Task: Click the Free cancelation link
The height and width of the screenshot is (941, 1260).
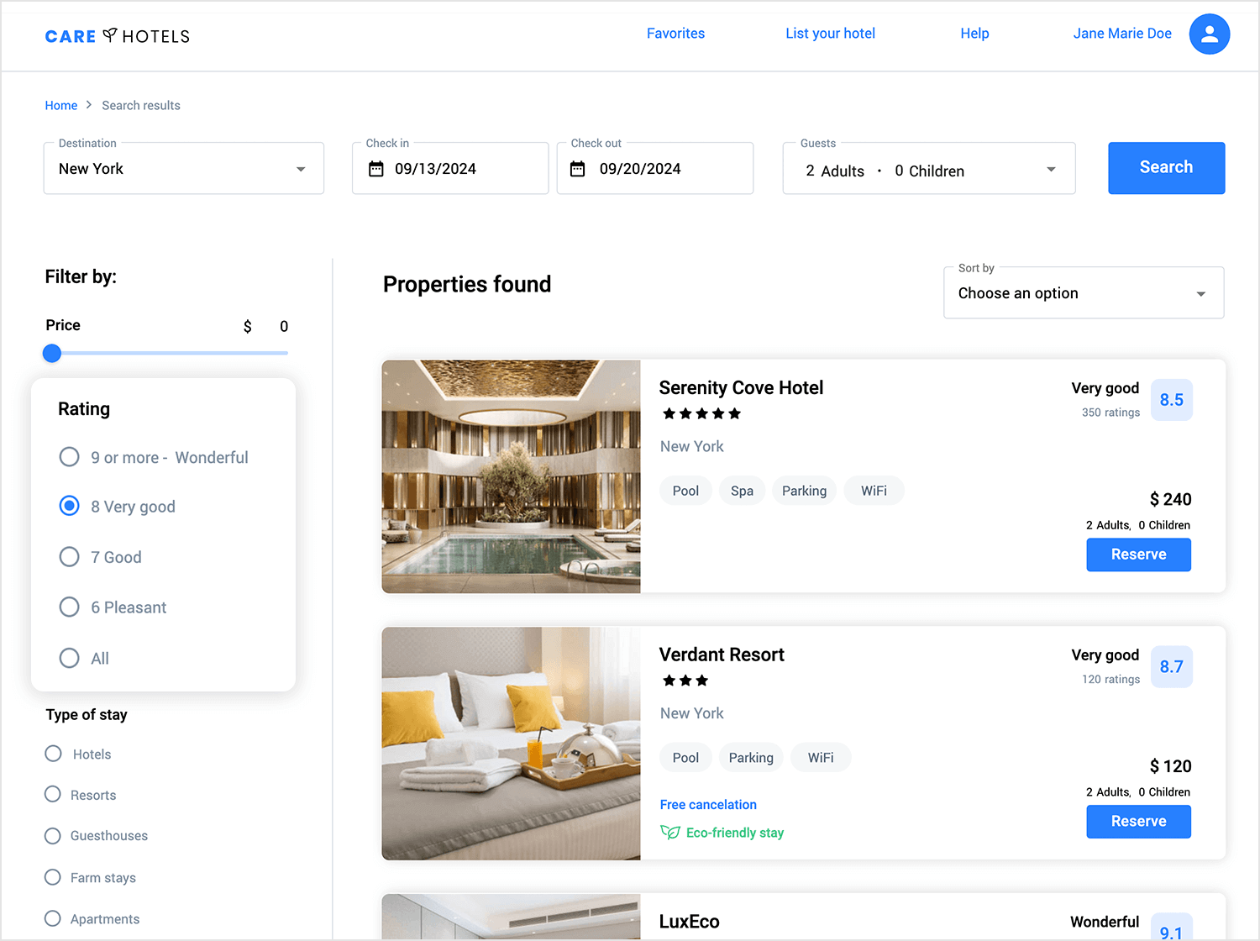Action: point(708,804)
